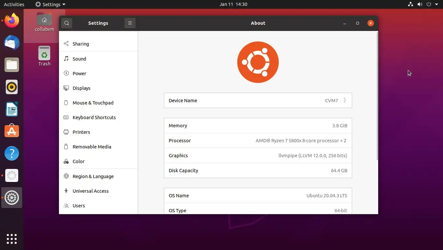Select the Users icon in sidebar
Image resolution: width=443 pixels, height=250 pixels.
66,205
